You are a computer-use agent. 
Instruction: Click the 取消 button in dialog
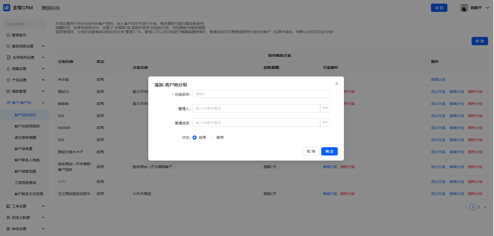pyautogui.click(x=311, y=152)
